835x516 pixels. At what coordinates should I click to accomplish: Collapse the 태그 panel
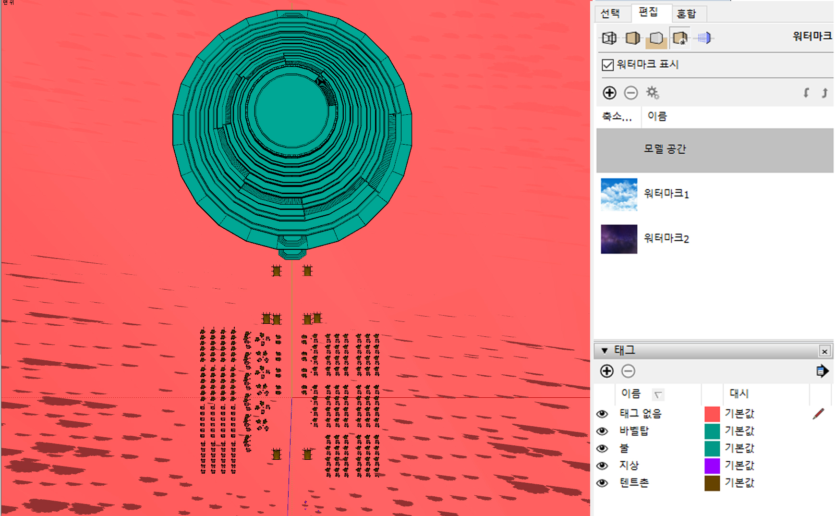(605, 351)
